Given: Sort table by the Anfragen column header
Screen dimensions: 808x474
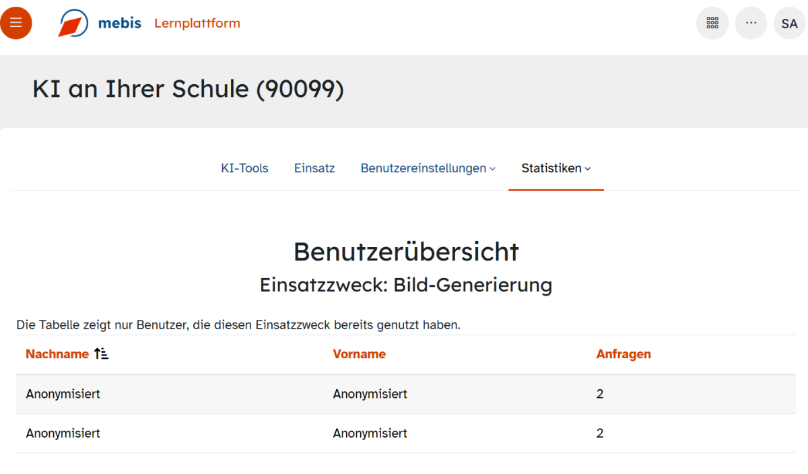Looking at the screenshot, I should pos(624,354).
